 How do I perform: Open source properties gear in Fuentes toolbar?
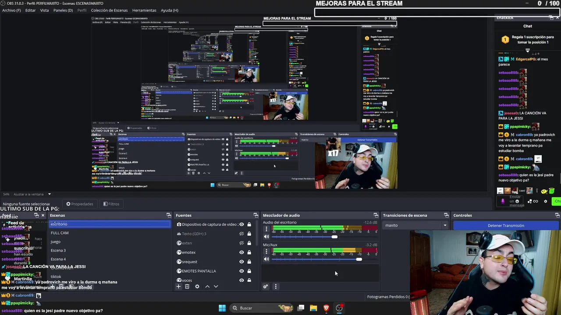click(x=197, y=287)
